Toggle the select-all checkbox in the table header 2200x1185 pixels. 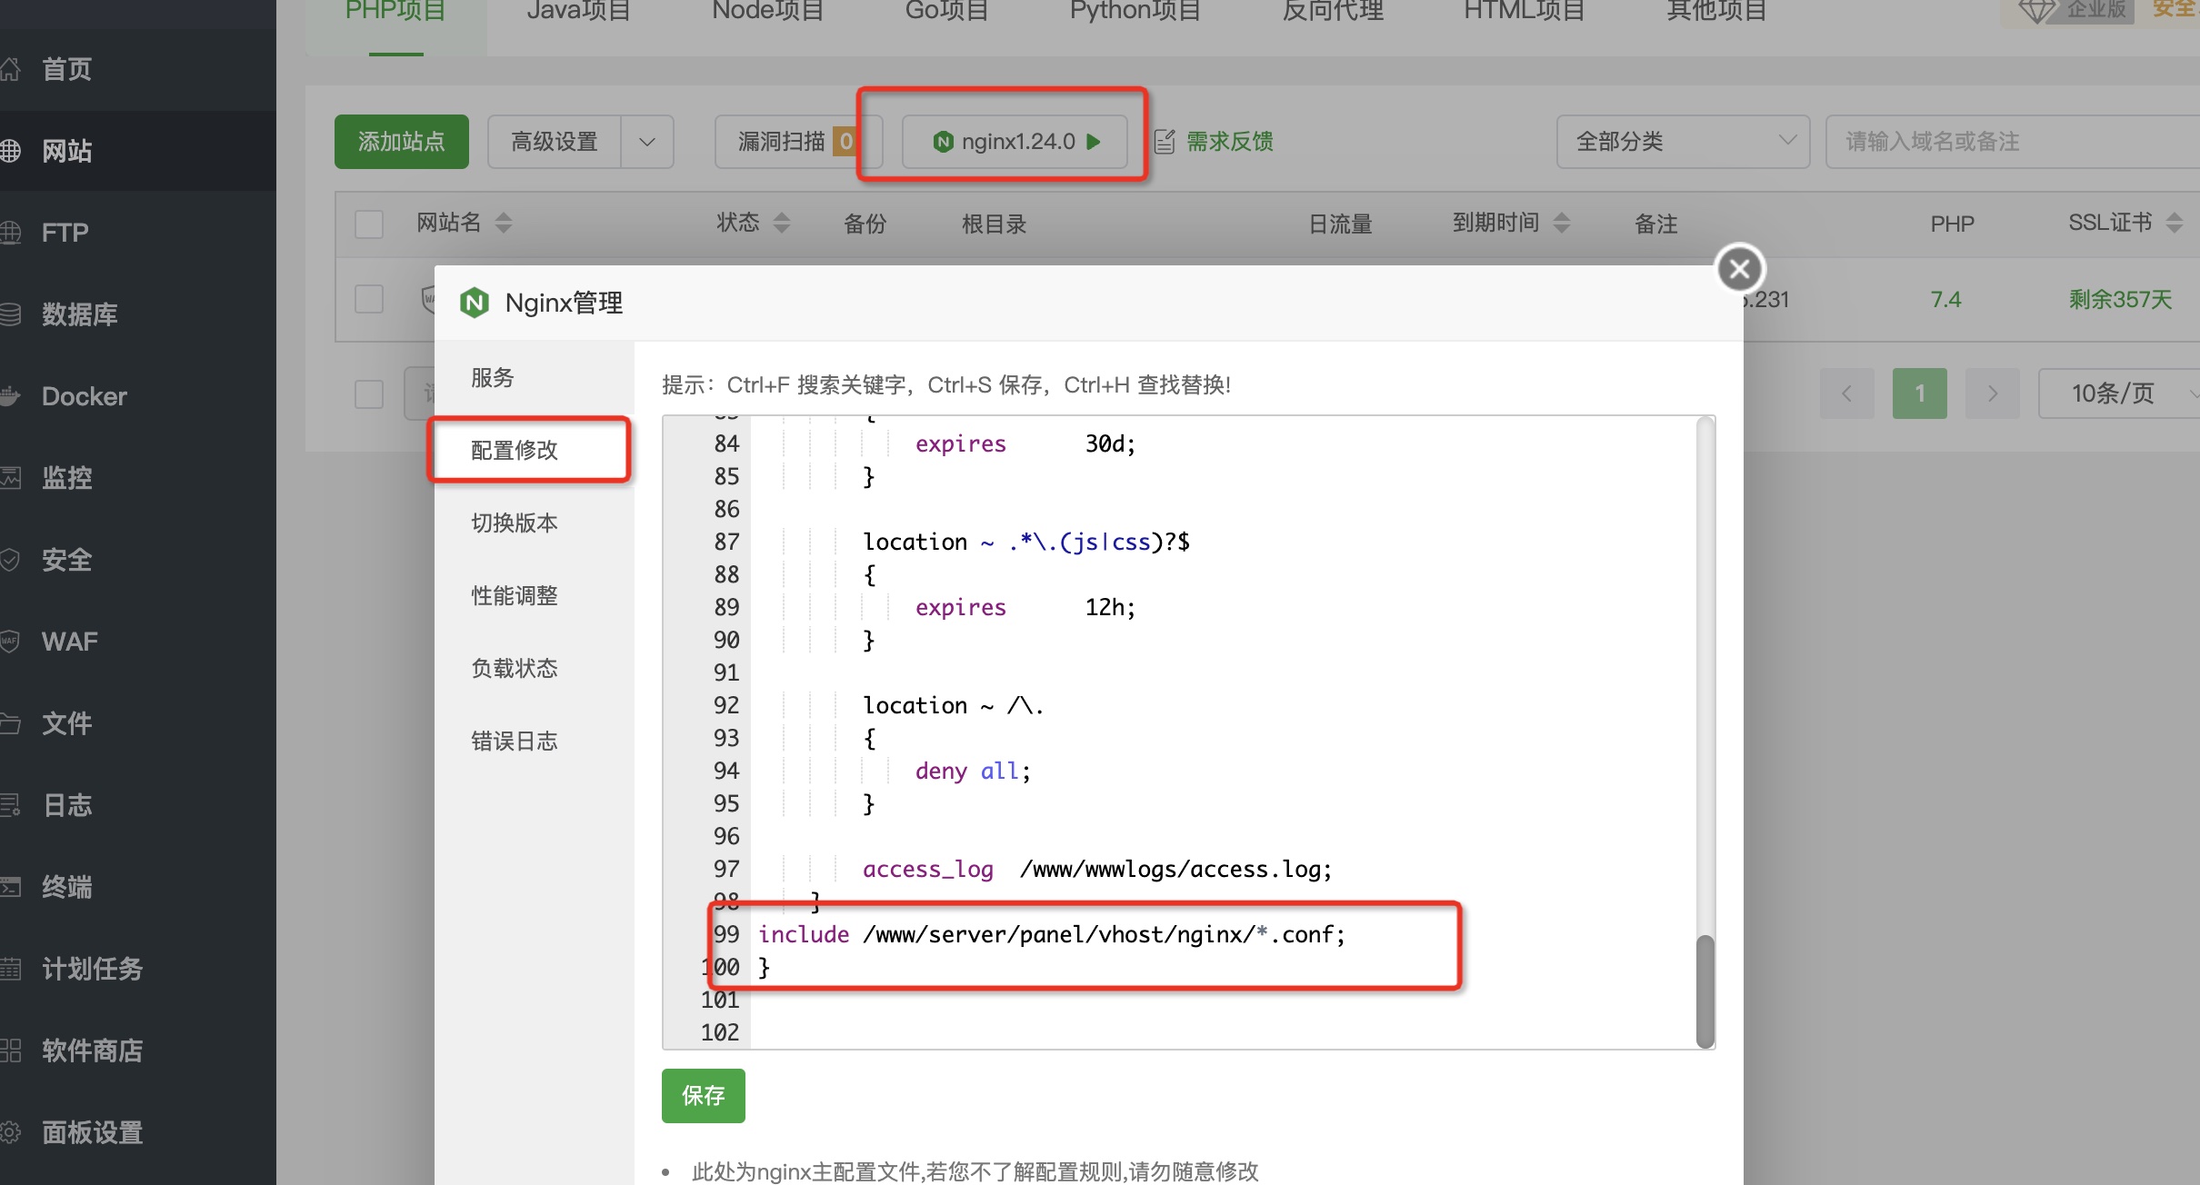pos(369,224)
